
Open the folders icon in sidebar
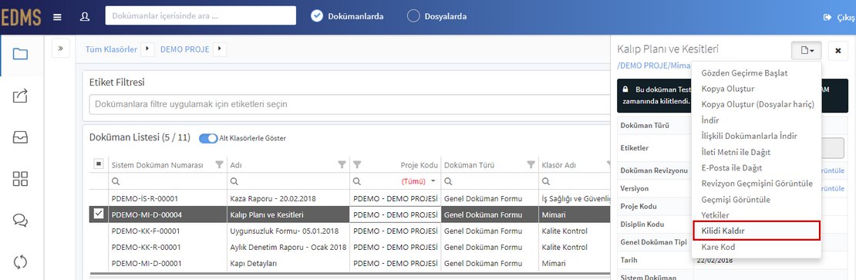click(x=20, y=53)
